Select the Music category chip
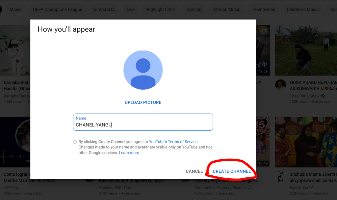This screenshot has height=200, width=337. point(15,10)
